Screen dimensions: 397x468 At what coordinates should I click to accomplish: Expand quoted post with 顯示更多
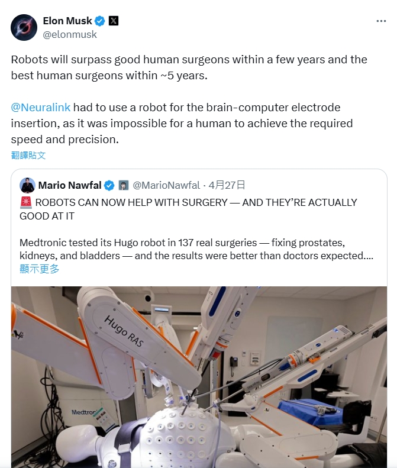pos(40,269)
